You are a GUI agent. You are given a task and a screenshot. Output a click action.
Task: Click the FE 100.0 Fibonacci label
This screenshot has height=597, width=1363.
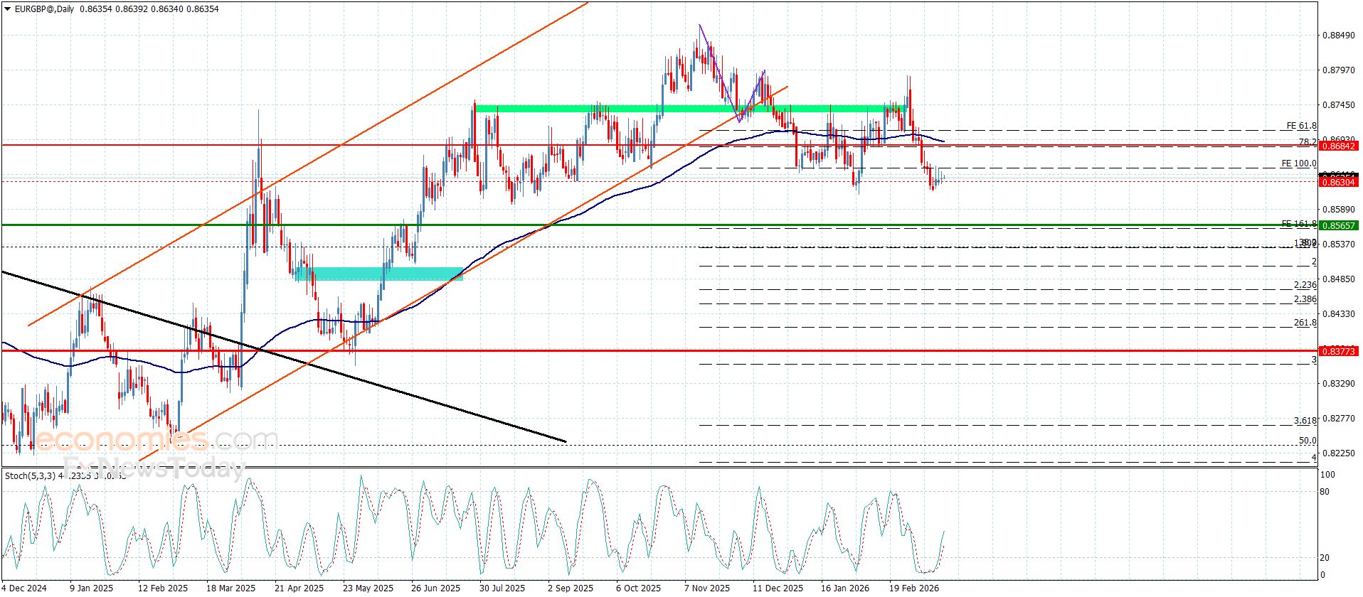[1298, 163]
